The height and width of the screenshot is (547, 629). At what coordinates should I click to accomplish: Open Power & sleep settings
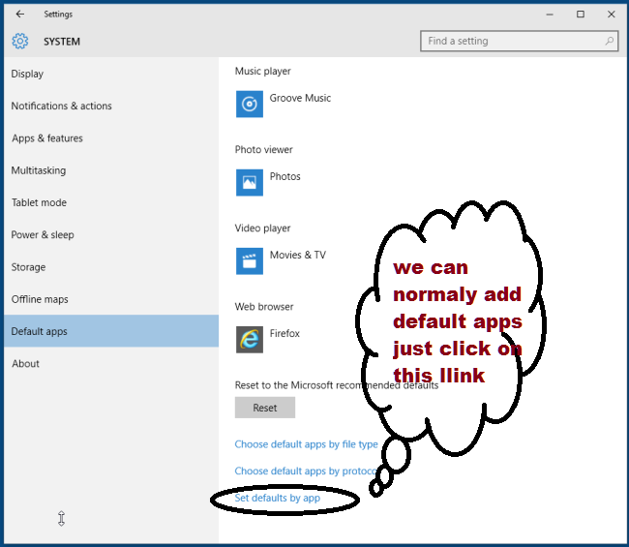(x=111, y=234)
